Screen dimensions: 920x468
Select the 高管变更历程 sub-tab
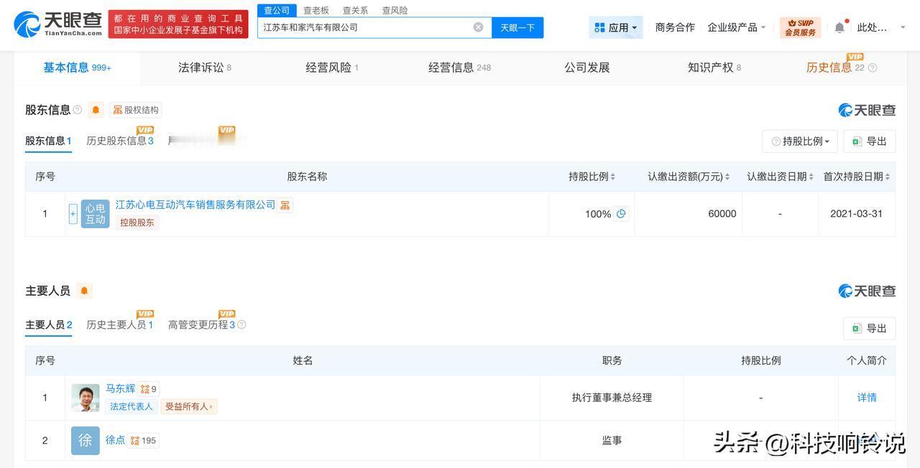click(202, 324)
